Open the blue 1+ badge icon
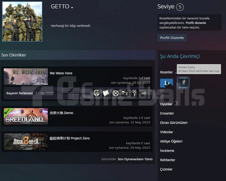 pos(167,83)
